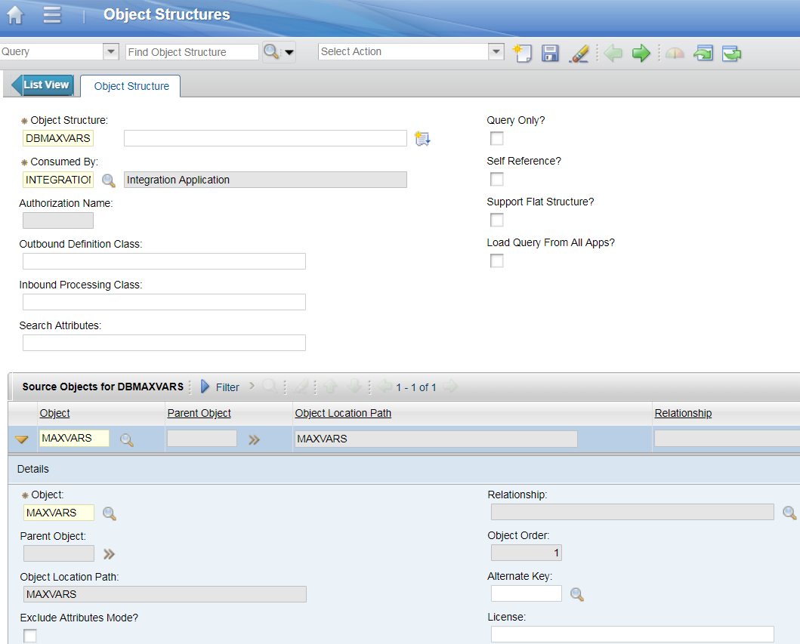The height and width of the screenshot is (644, 800).
Task: Click the green Next Record arrow icon
Action: tap(640, 53)
